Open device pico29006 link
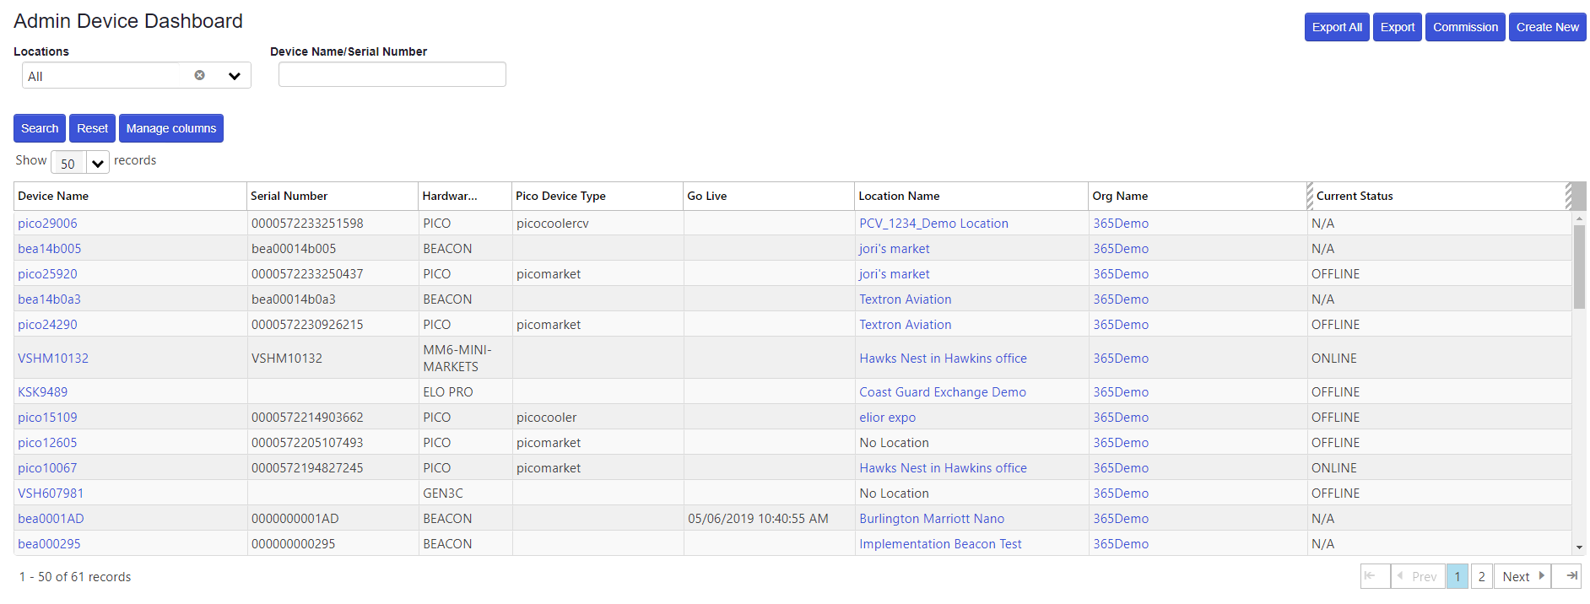The image size is (1590, 604). pos(47,224)
